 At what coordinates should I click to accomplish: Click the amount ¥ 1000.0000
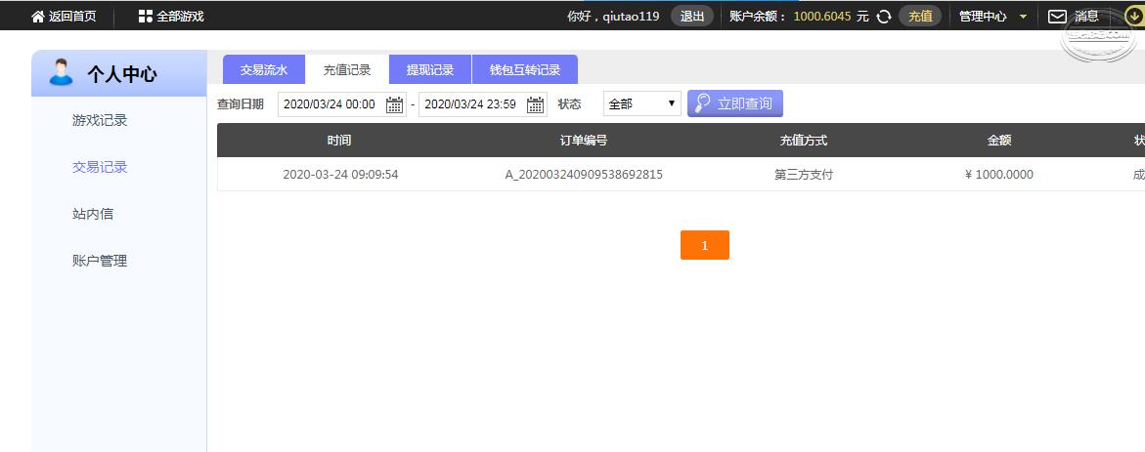pyautogui.click(x=999, y=174)
